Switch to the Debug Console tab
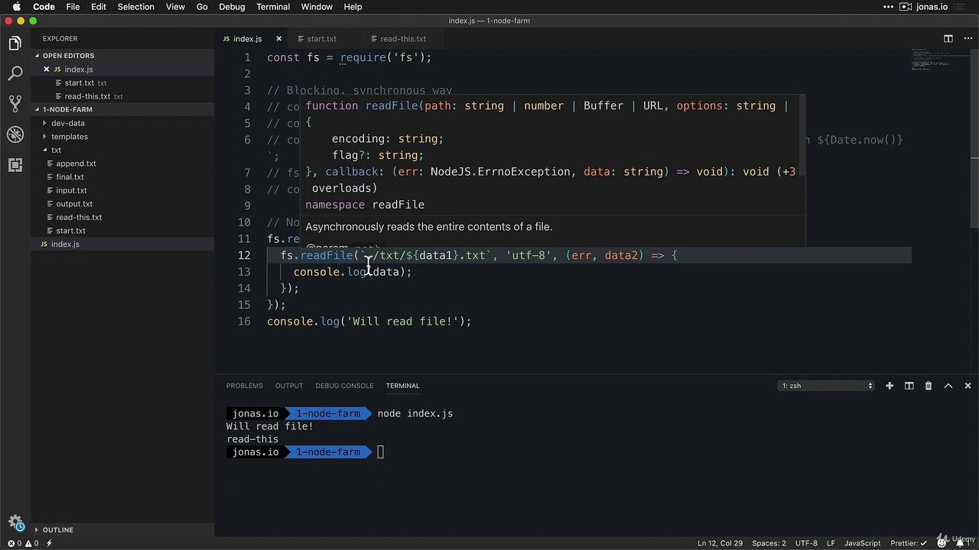Viewport: 979px width, 550px height. (344, 386)
